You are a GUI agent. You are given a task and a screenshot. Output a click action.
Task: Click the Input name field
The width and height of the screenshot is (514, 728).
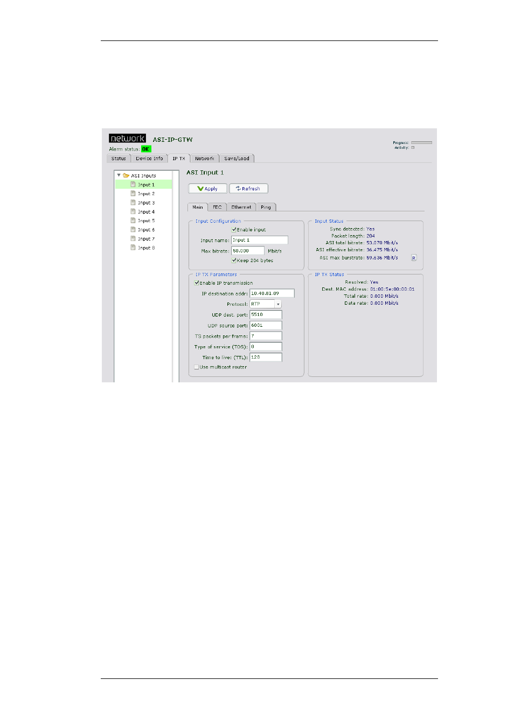[x=260, y=240]
